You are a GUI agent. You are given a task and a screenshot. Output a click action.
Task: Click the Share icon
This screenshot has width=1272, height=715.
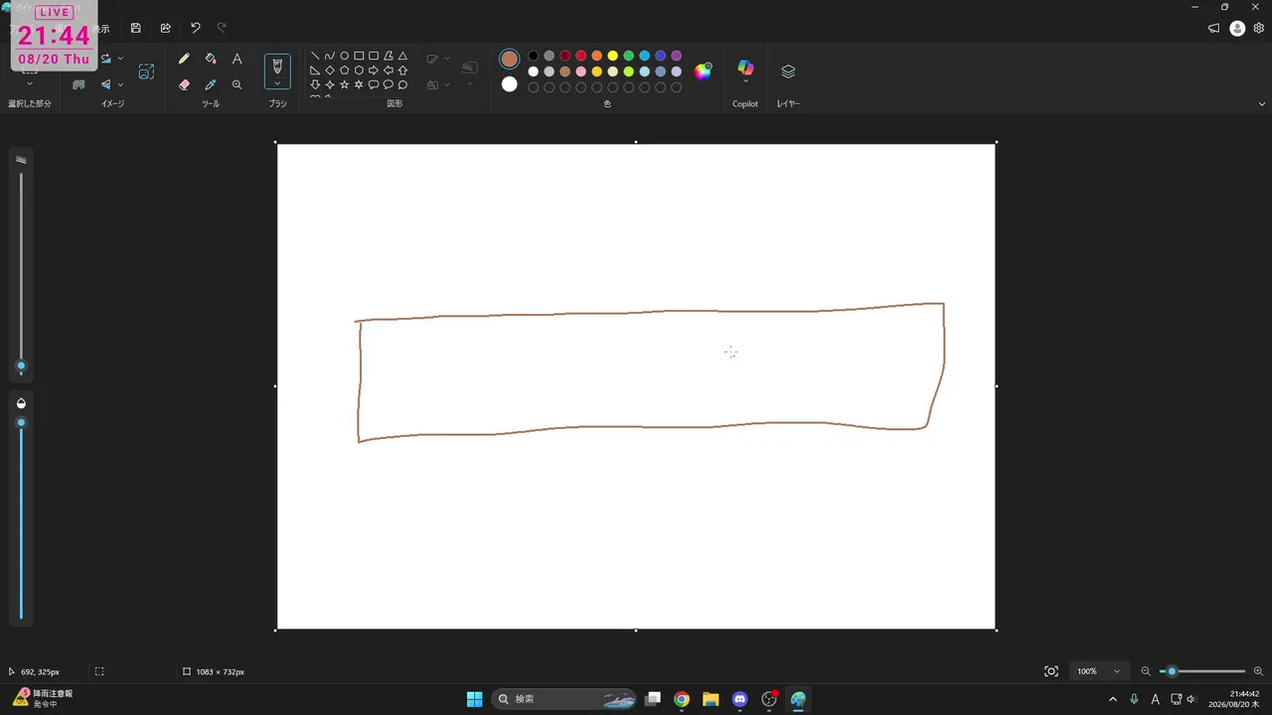coord(165,28)
